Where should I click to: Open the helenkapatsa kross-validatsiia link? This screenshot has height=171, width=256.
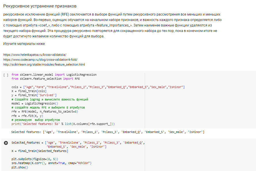click(35, 55)
